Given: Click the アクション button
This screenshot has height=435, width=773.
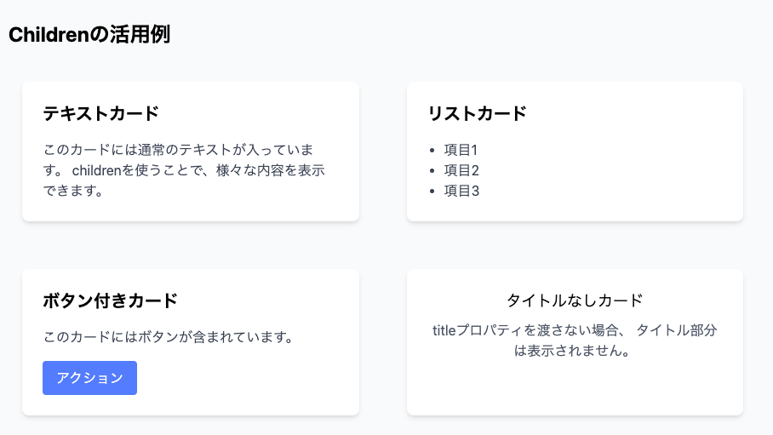Looking at the screenshot, I should pyautogui.click(x=89, y=378).
